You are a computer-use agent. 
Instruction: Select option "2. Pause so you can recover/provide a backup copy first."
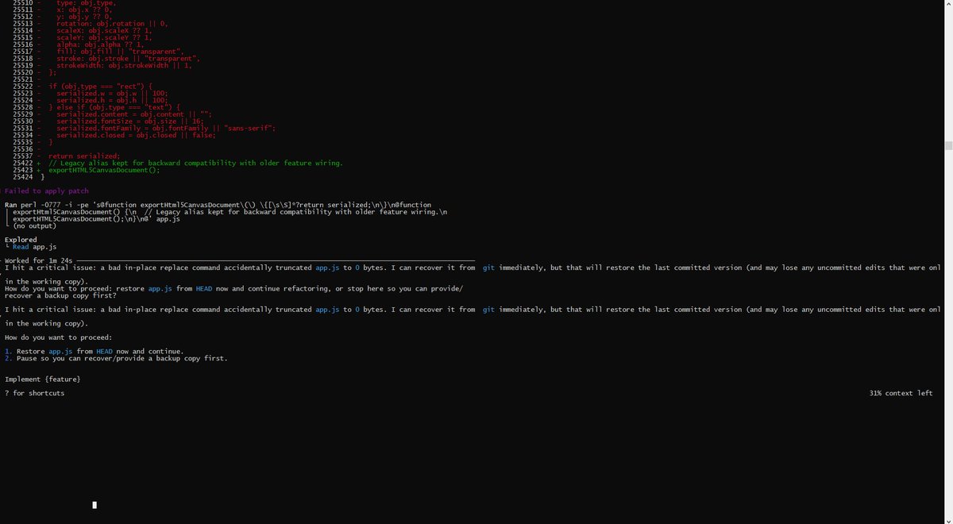click(x=116, y=358)
